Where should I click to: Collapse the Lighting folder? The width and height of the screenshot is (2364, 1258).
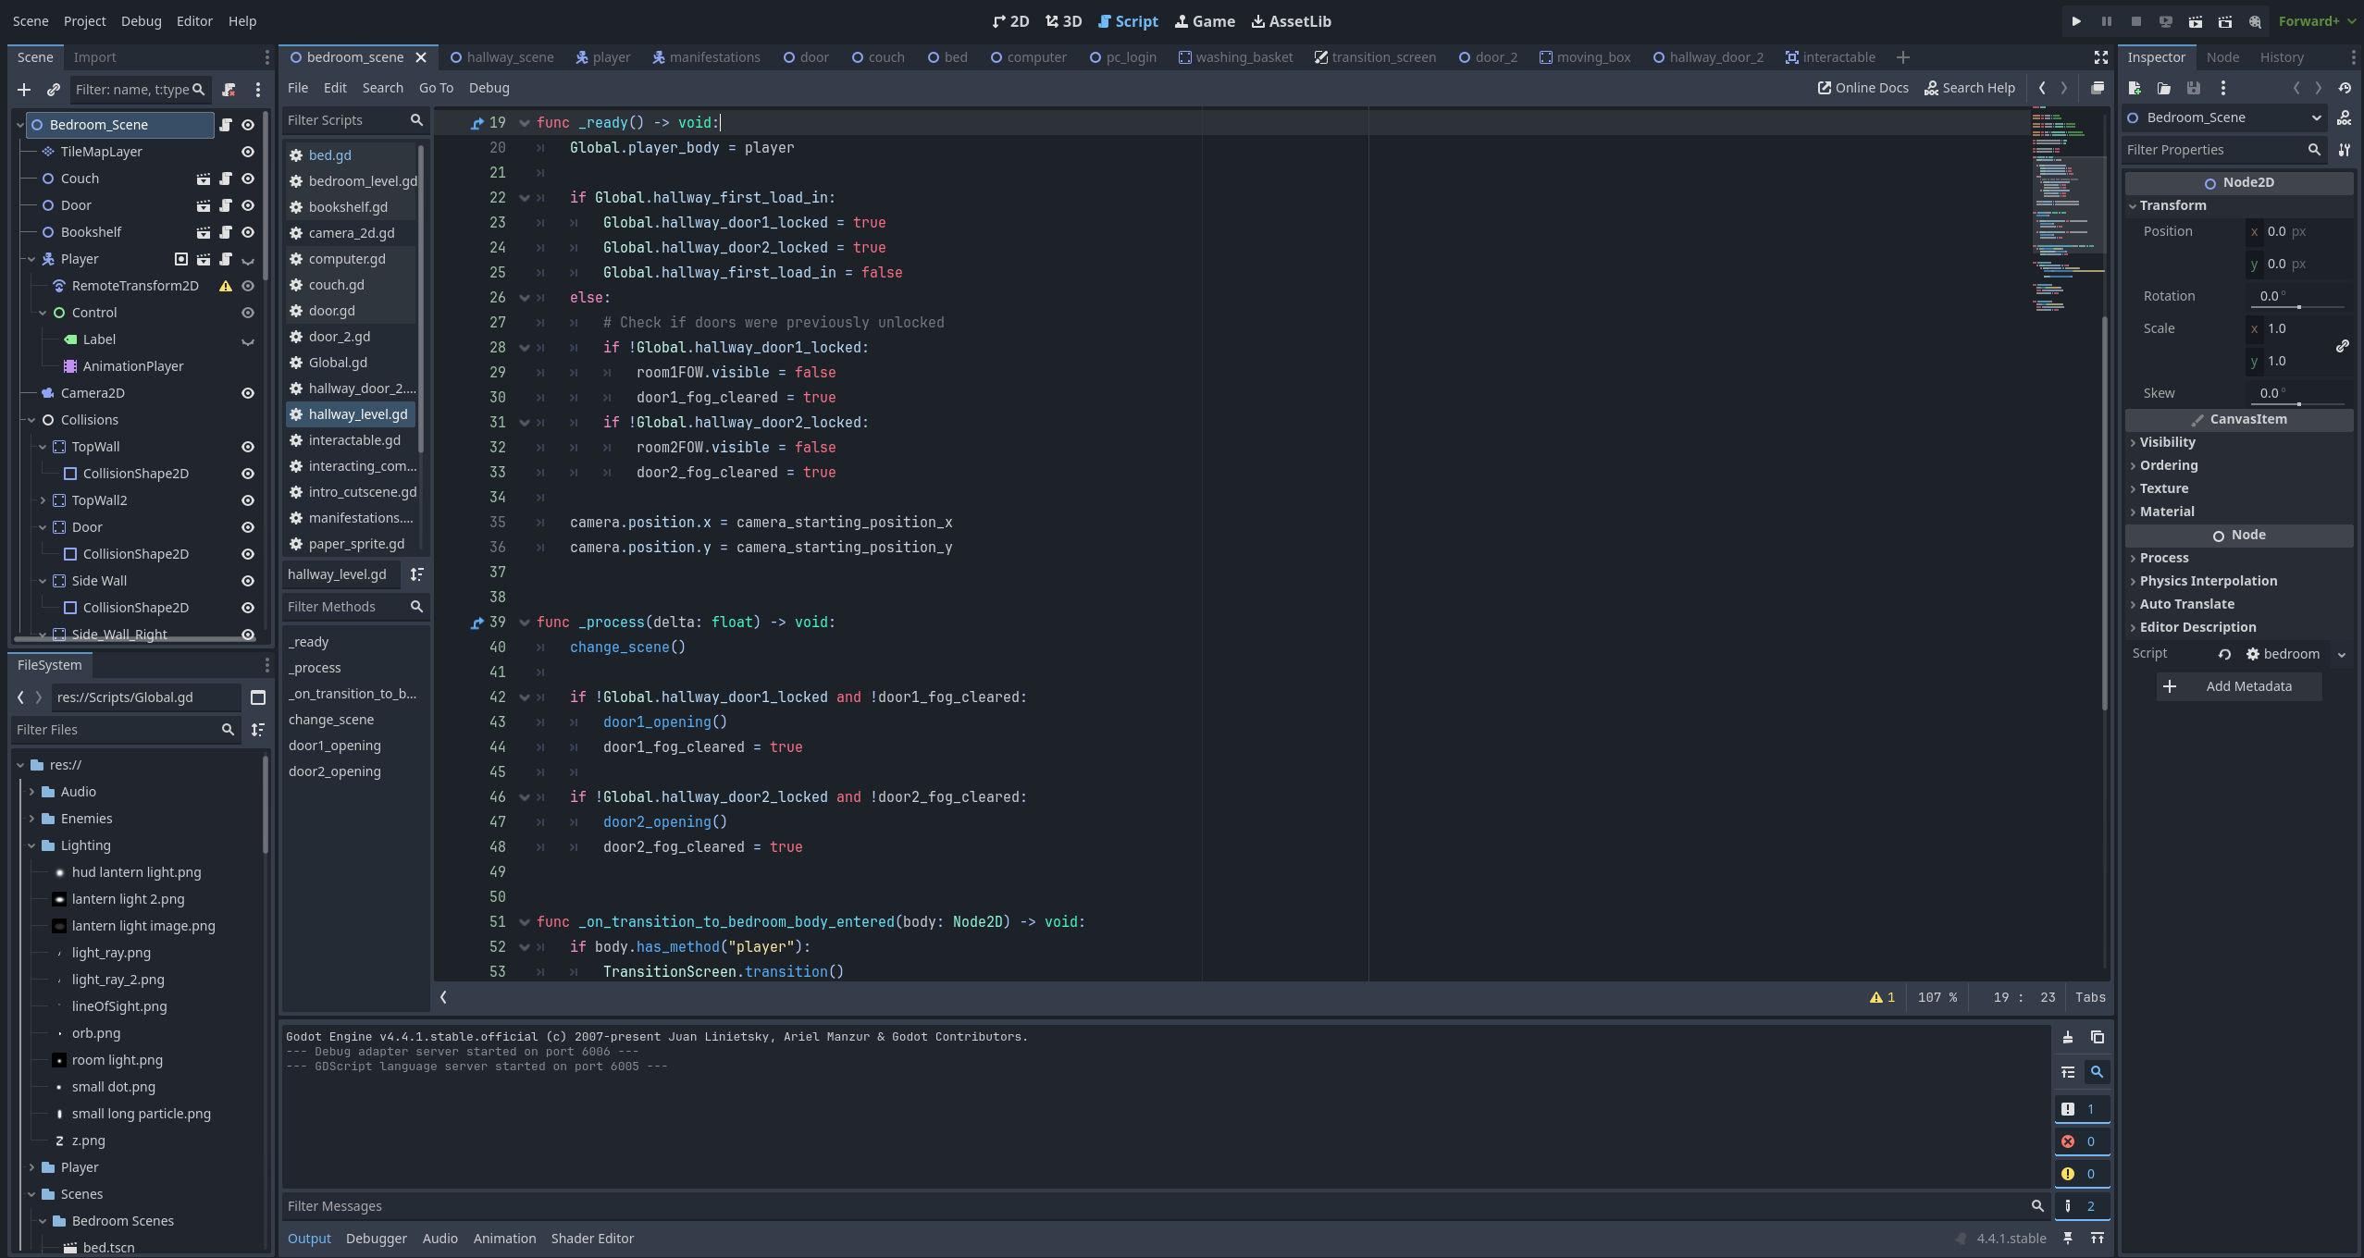click(x=31, y=845)
